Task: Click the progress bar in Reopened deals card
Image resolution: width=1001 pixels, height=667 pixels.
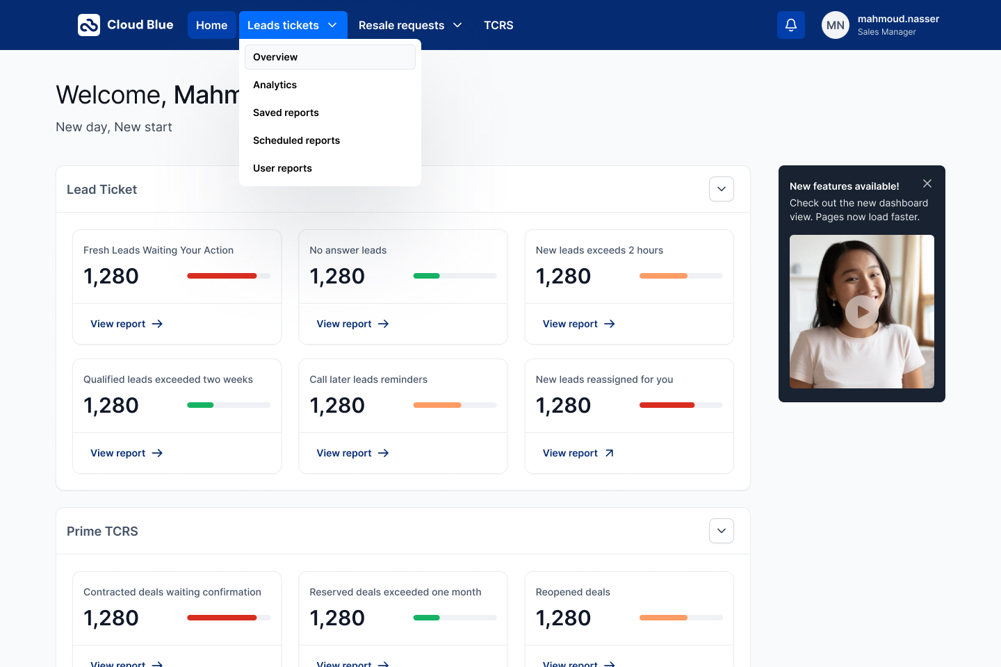Action: pyautogui.click(x=681, y=618)
